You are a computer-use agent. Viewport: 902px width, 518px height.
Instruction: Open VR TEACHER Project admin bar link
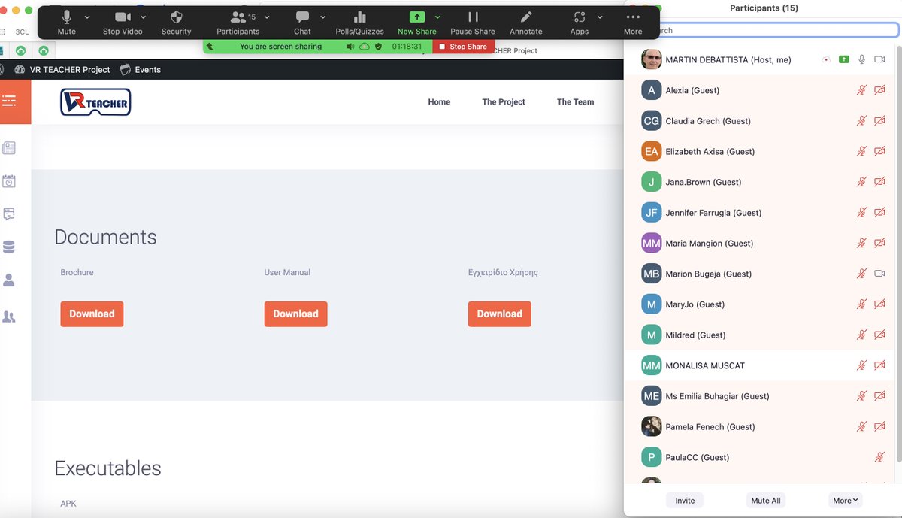click(x=63, y=70)
